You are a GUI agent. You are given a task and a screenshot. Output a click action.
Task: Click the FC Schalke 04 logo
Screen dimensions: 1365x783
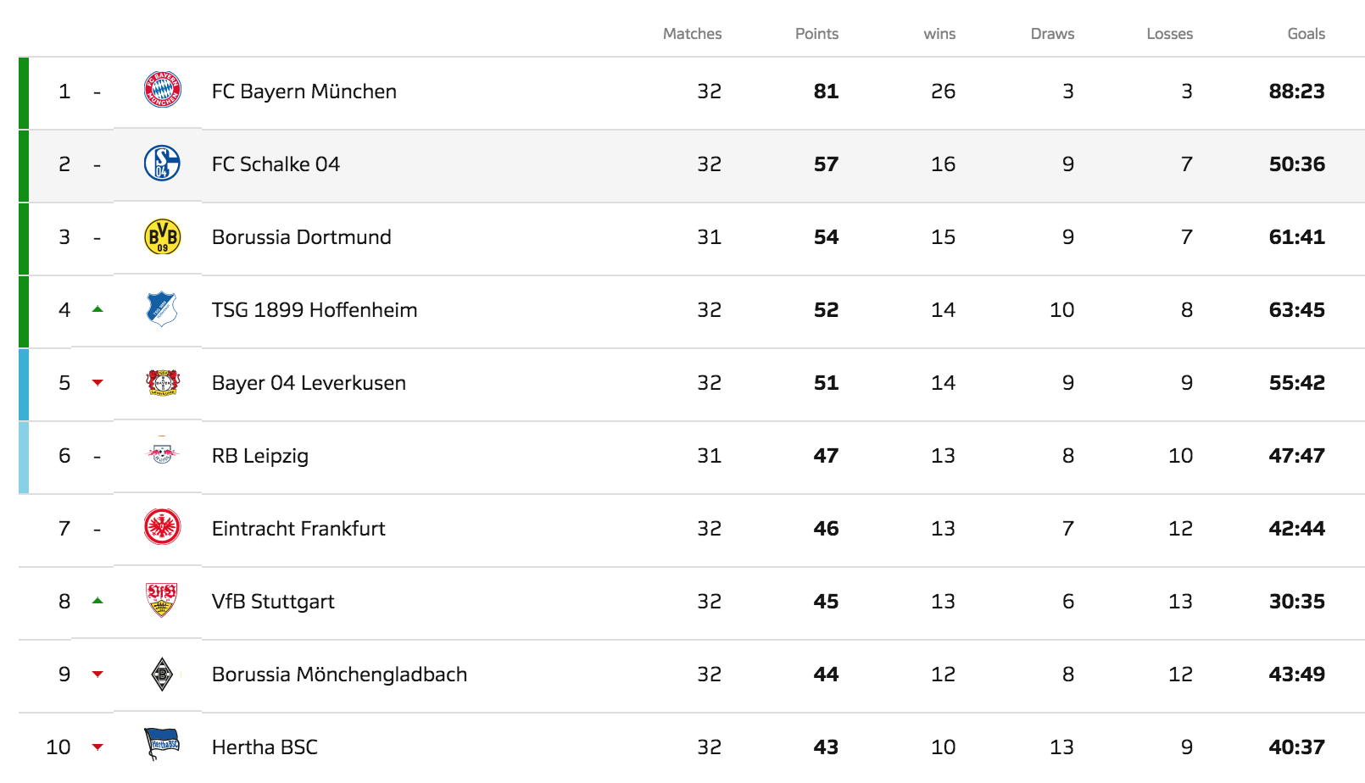(x=162, y=164)
